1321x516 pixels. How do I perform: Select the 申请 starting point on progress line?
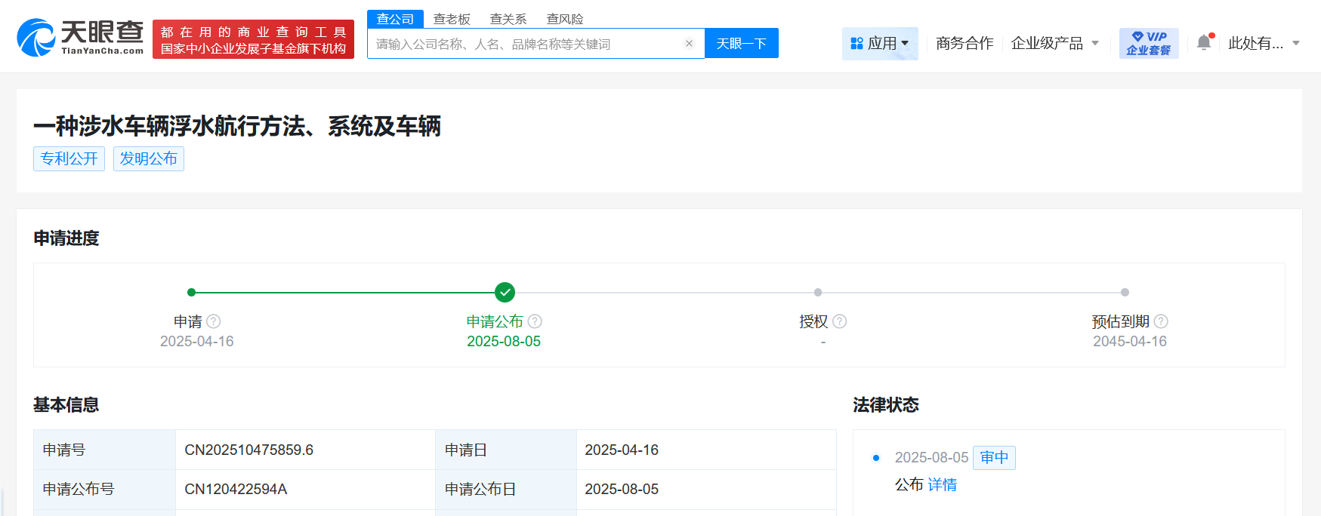[x=192, y=292]
